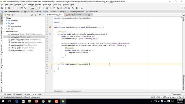Open the AVD Manager icon
The height and width of the screenshot is (104, 185).
[69, 8]
